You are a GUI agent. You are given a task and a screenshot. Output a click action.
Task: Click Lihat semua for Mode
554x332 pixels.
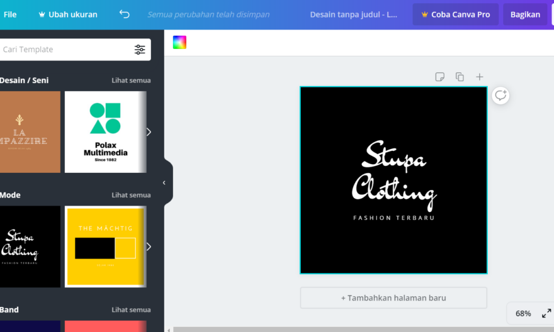point(131,195)
